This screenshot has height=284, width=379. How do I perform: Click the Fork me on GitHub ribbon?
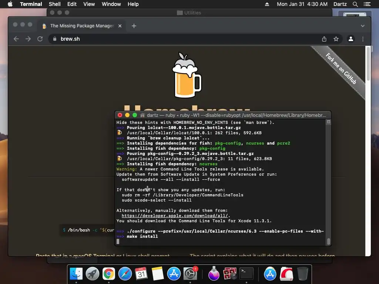point(341,68)
